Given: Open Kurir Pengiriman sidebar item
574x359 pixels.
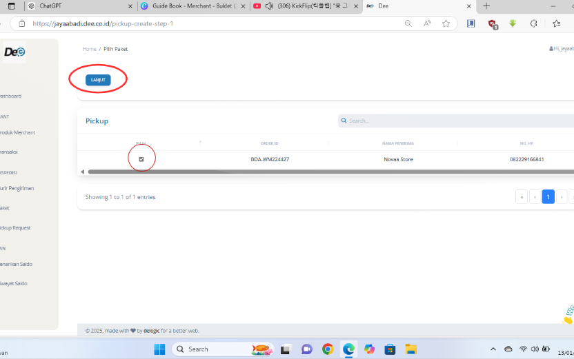Looking at the screenshot, I should tap(17, 188).
